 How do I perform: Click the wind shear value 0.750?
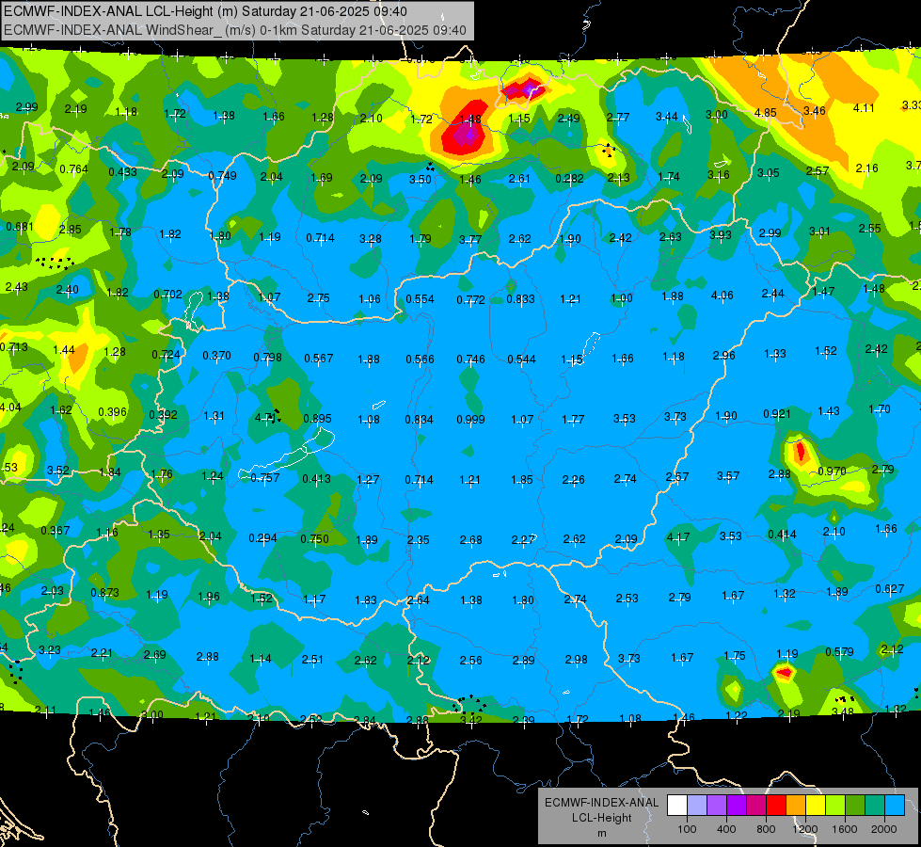pos(314,538)
